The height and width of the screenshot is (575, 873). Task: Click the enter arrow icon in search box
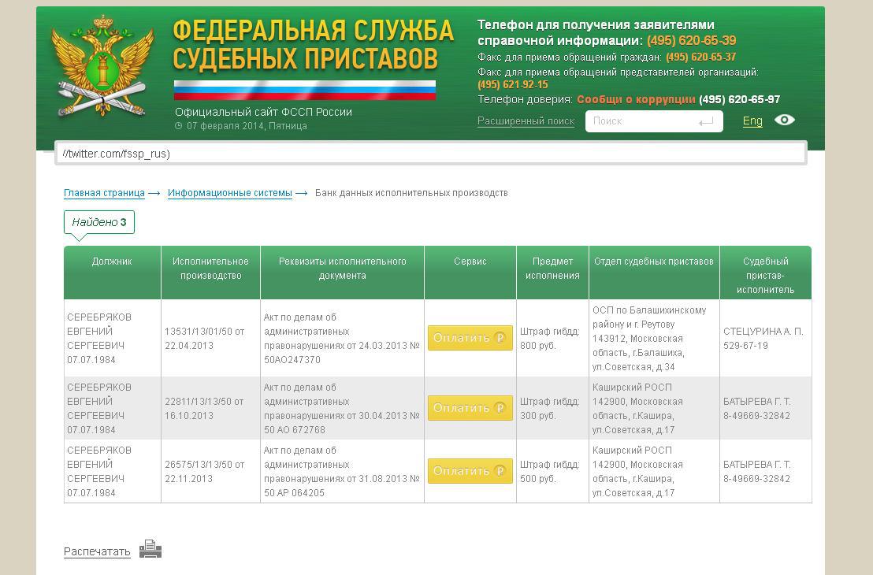click(706, 121)
